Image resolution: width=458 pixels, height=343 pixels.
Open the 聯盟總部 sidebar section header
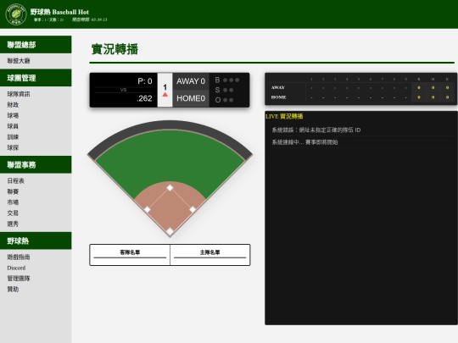36,45
